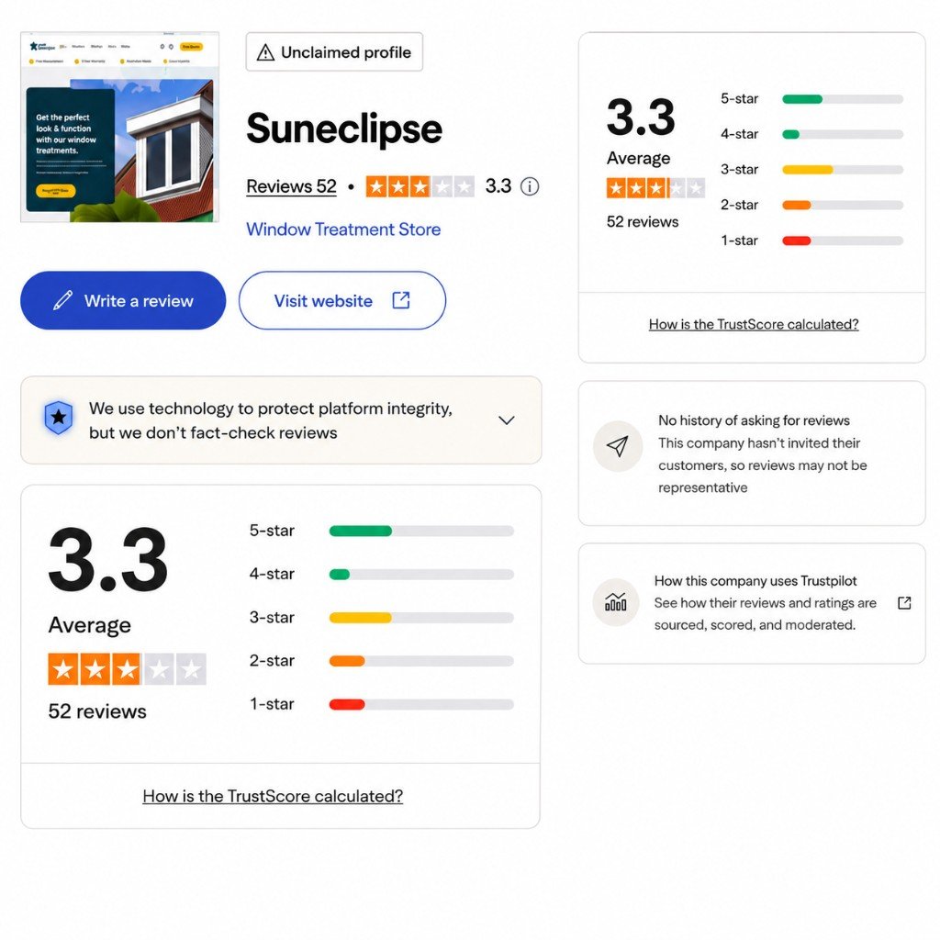Select the 2-star bar in the right card
Image resolution: width=940 pixels, height=940 pixels.
tap(843, 205)
